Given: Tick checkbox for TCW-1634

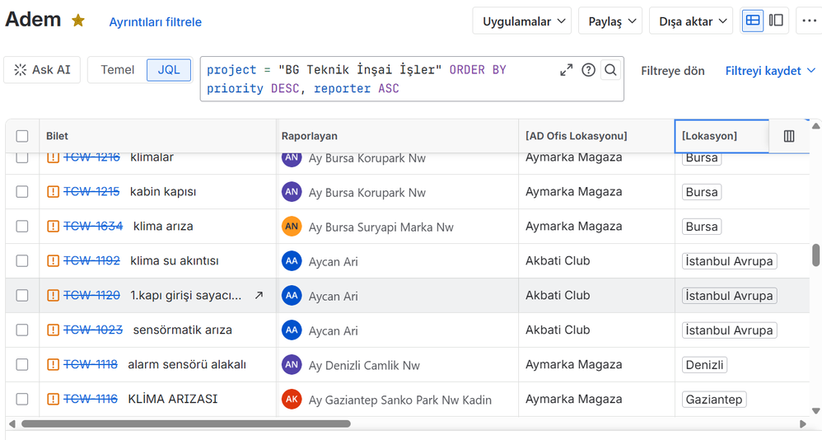Looking at the screenshot, I should (22, 226).
